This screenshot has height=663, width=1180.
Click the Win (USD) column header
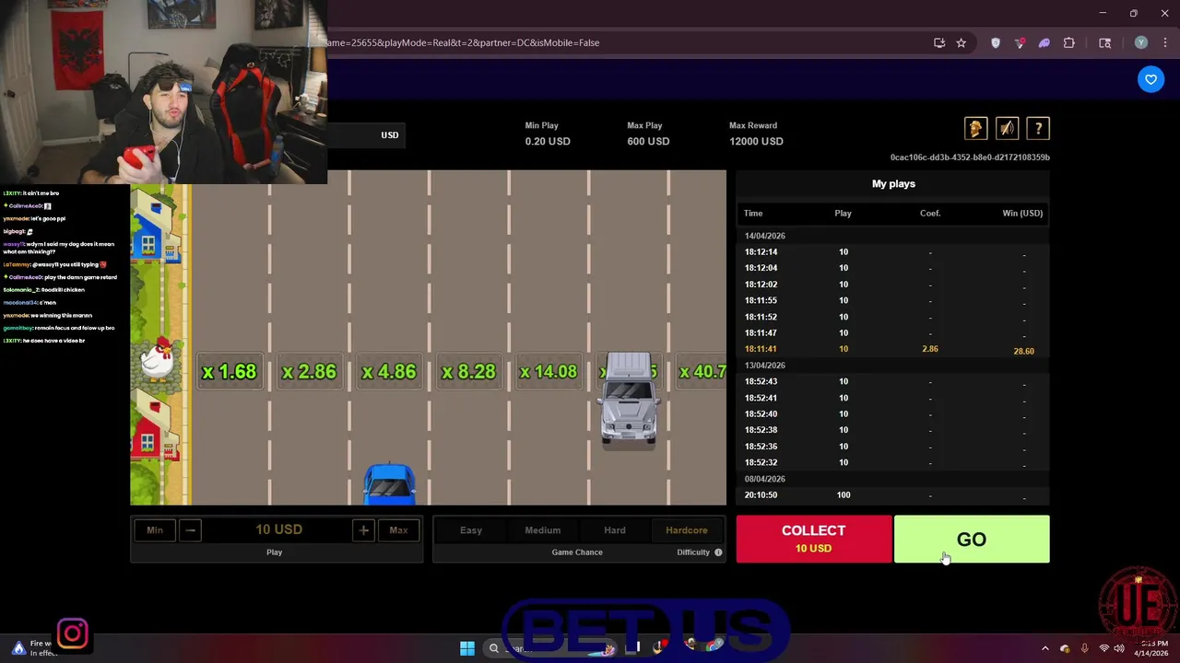pos(1022,214)
